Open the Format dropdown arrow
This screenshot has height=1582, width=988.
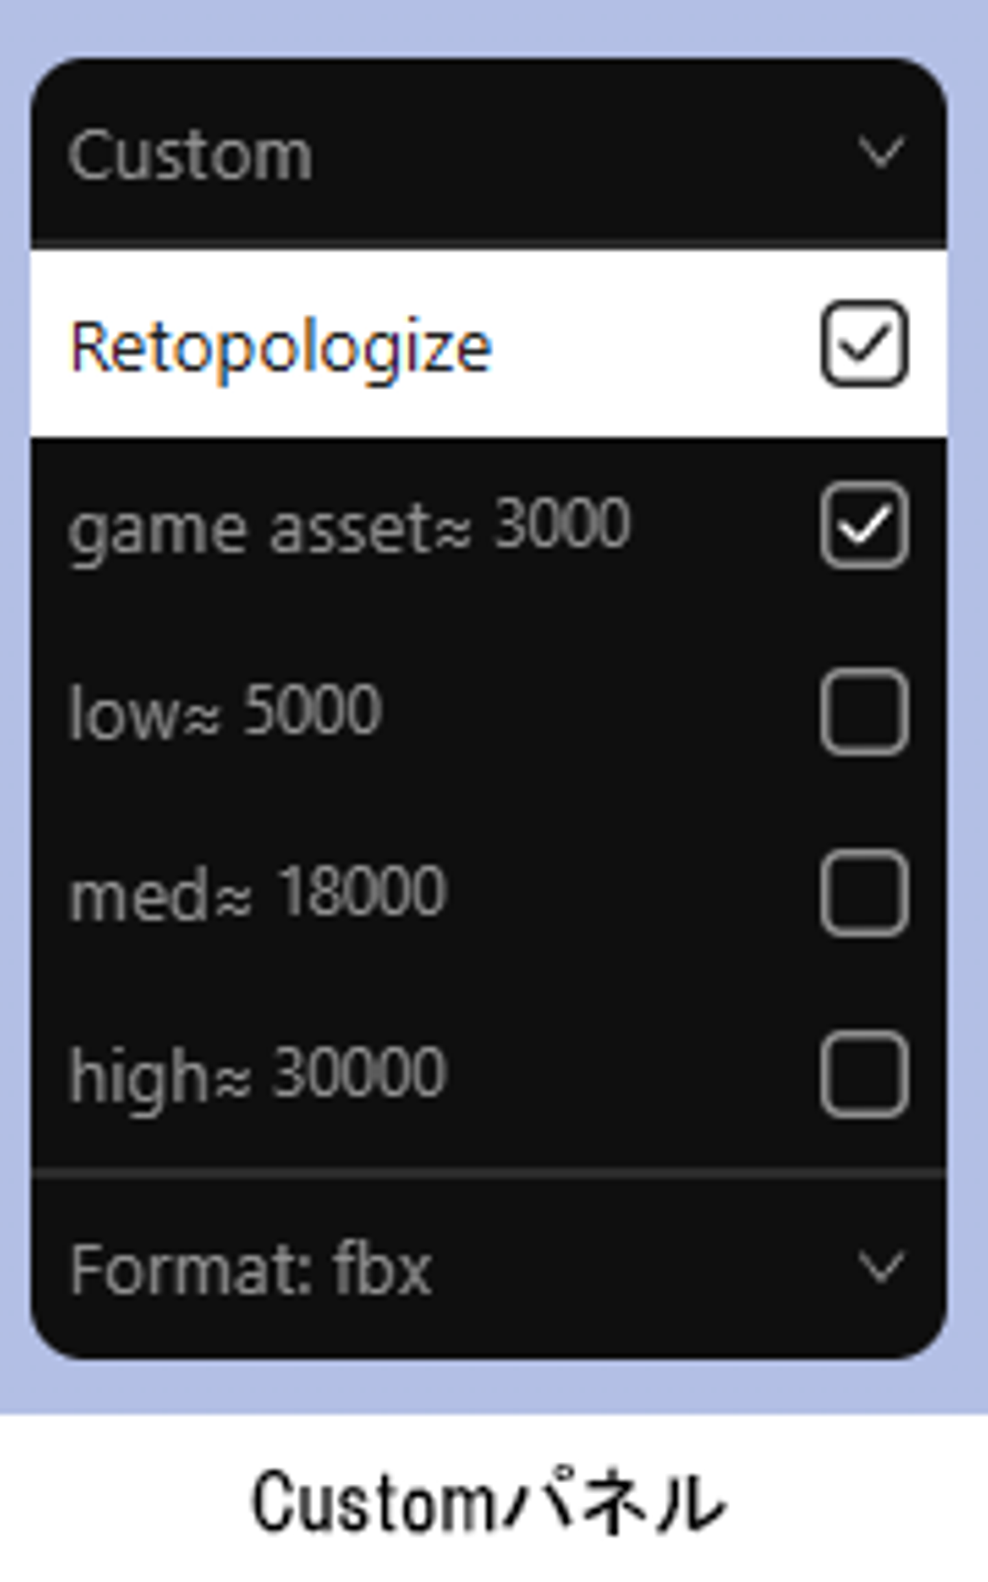tap(881, 1268)
